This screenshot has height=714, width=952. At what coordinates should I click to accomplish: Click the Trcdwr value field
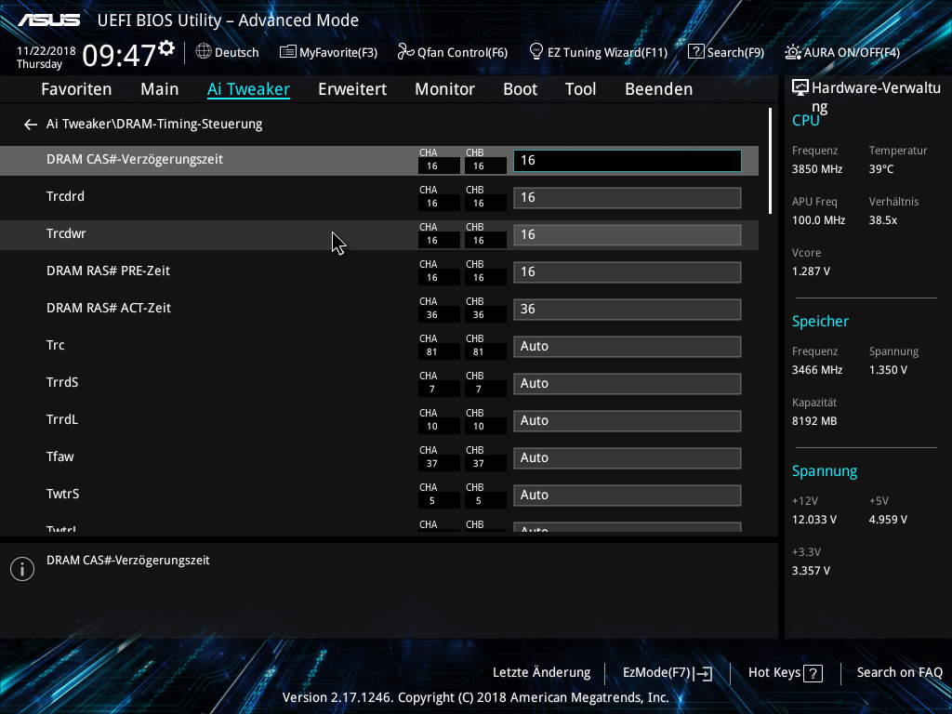click(x=628, y=235)
